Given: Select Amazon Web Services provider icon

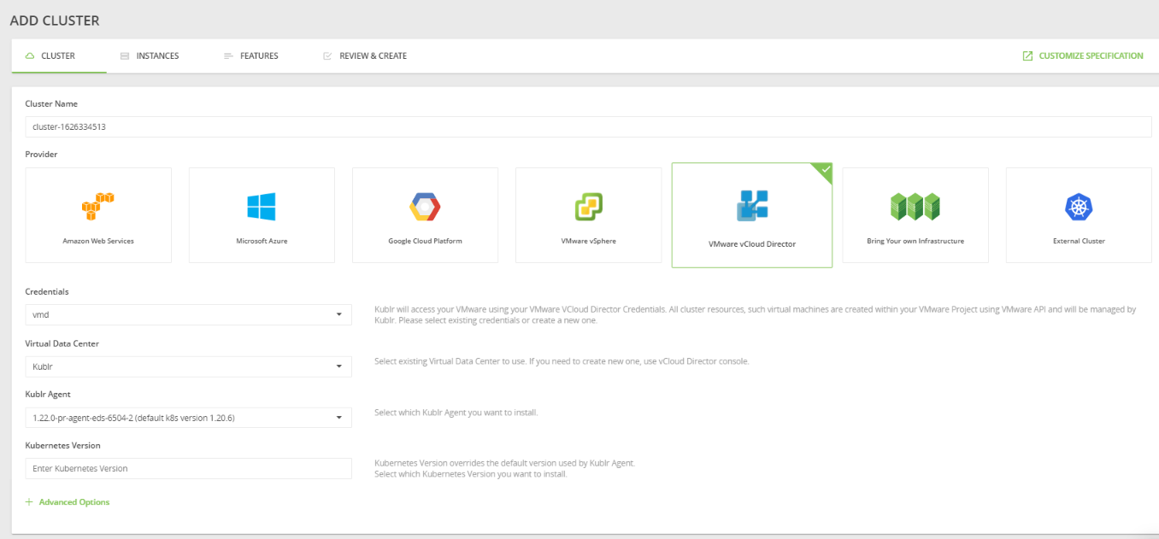Looking at the screenshot, I should (98, 208).
